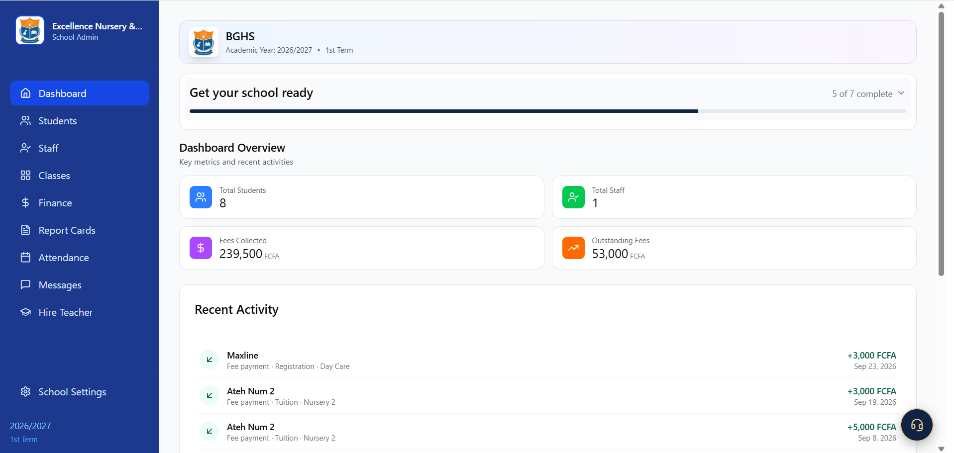Click the school setup progress bar
954x453 pixels.
[x=547, y=111]
